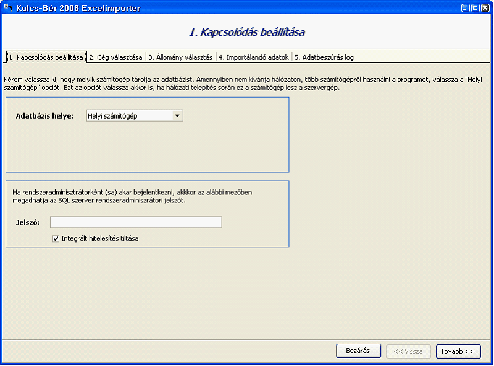Open the 1. Kapcsolódás beállítása tab

pyautogui.click(x=46, y=57)
